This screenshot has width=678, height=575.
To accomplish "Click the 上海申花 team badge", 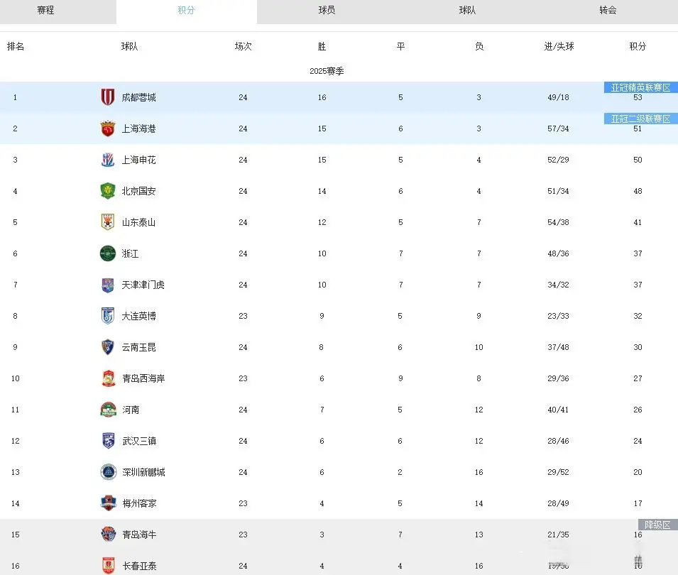I will pos(106,160).
